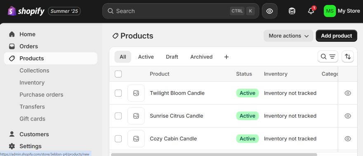This screenshot has width=363, height=156.
Task: Click the Inventory column header
Action: (276, 74)
